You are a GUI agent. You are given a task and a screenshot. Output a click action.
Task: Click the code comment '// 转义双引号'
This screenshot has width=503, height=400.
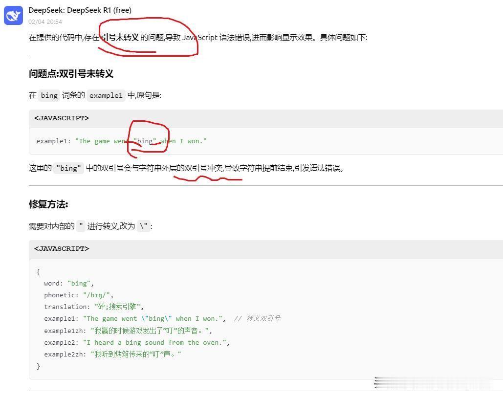pos(257,318)
